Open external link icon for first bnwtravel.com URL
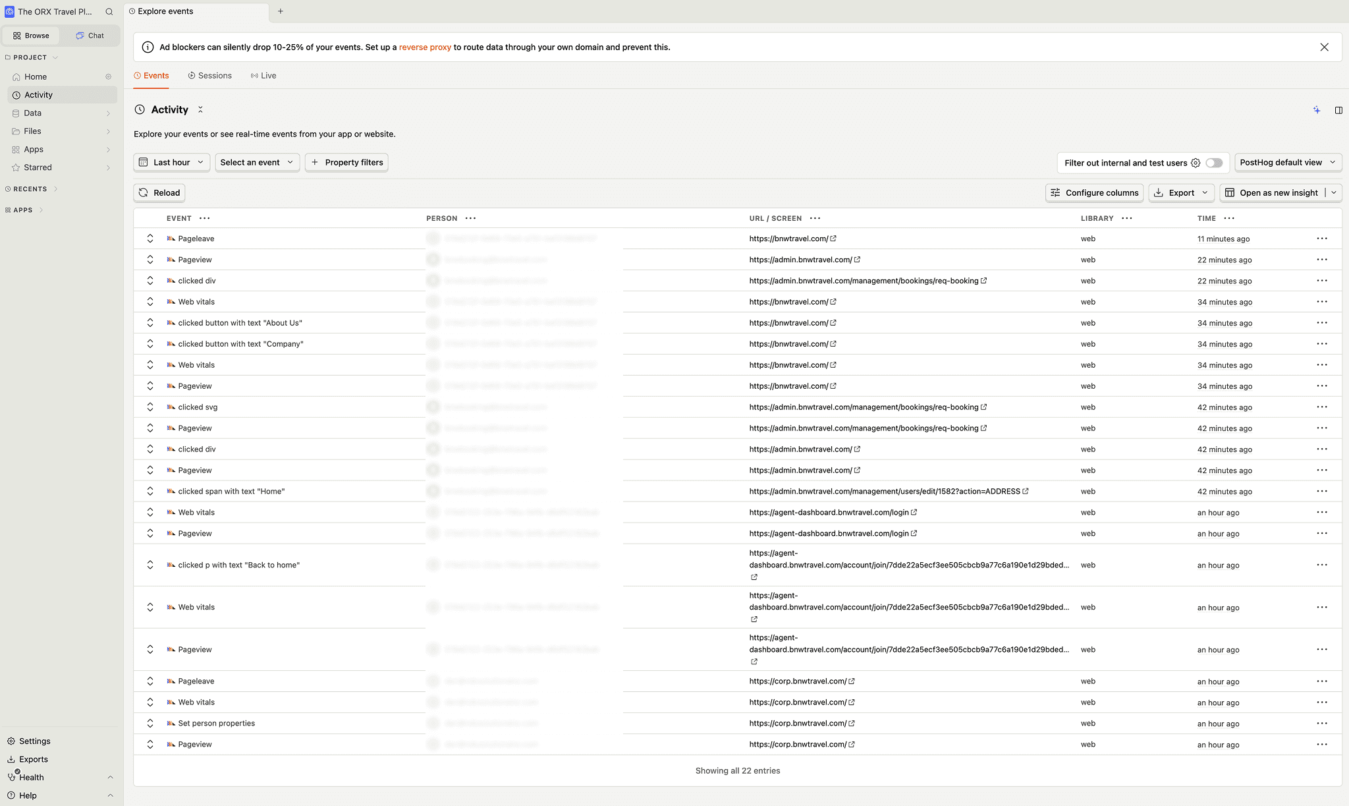The image size is (1349, 806). pyautogui.click(x=833, y=239)
